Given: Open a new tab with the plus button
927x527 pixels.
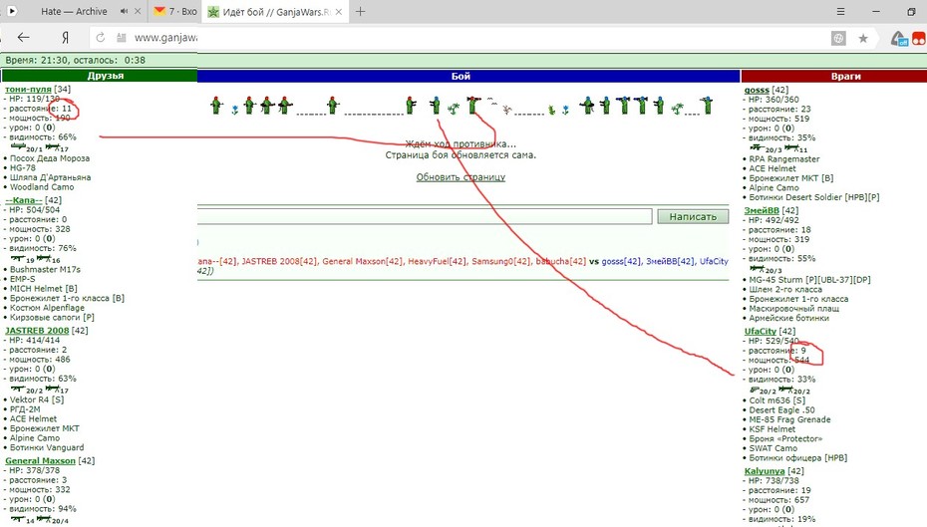Looking at the screenshot, I should tap(360, 11).
